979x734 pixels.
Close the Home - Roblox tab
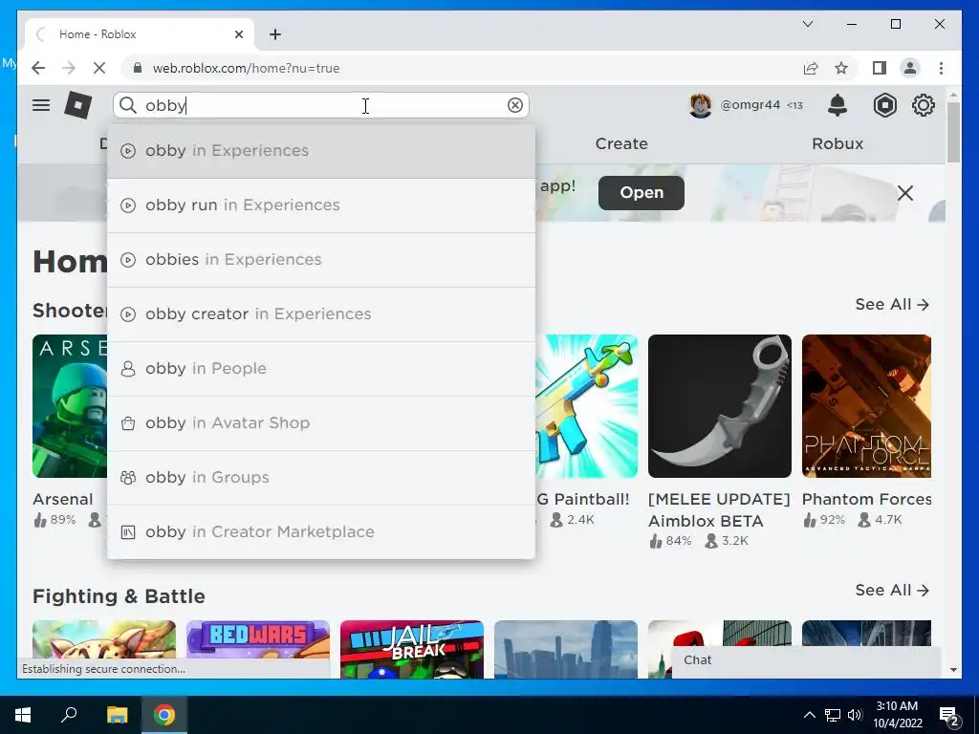[238, 34]
